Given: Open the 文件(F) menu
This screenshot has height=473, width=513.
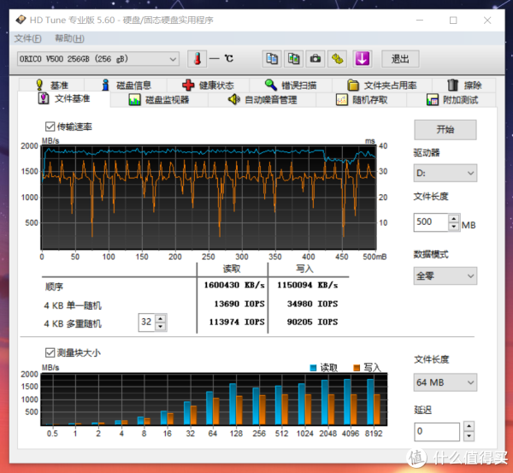Looking at the screenshot, I should coord(28,38).
